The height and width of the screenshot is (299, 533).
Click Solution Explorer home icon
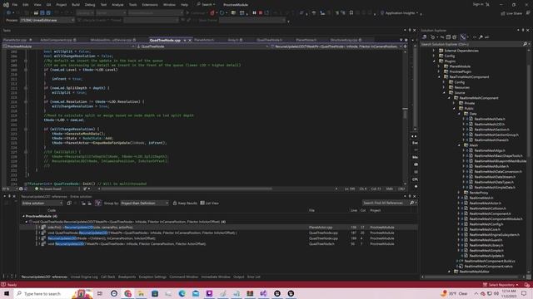pos(425,37)
